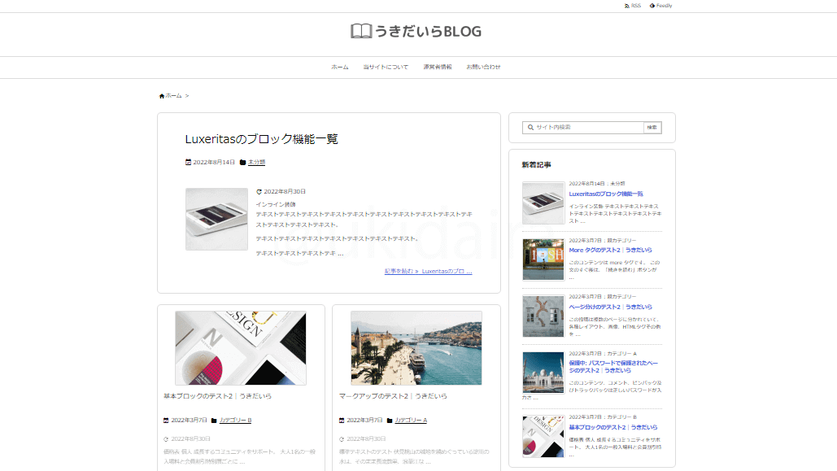Image resolution: width=837 pixels, height=471 pixels.
Task: Click the book logo icon beside うきだいらBLOG
Action: click(x=361, y=31)
